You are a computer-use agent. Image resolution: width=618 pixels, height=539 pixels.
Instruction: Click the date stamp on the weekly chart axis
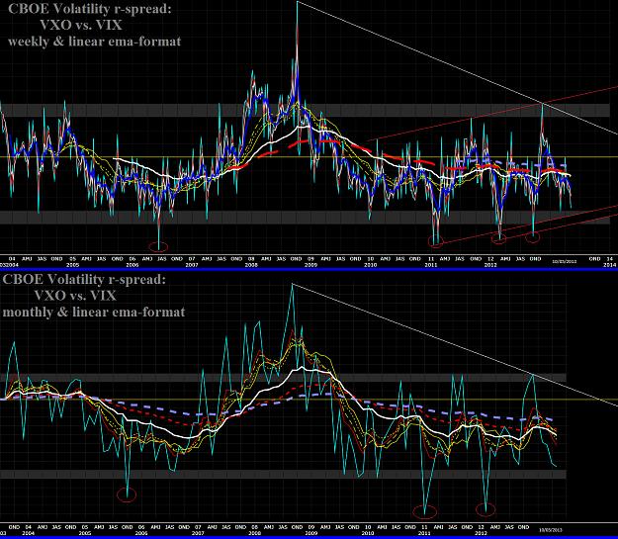coord(565,261)
